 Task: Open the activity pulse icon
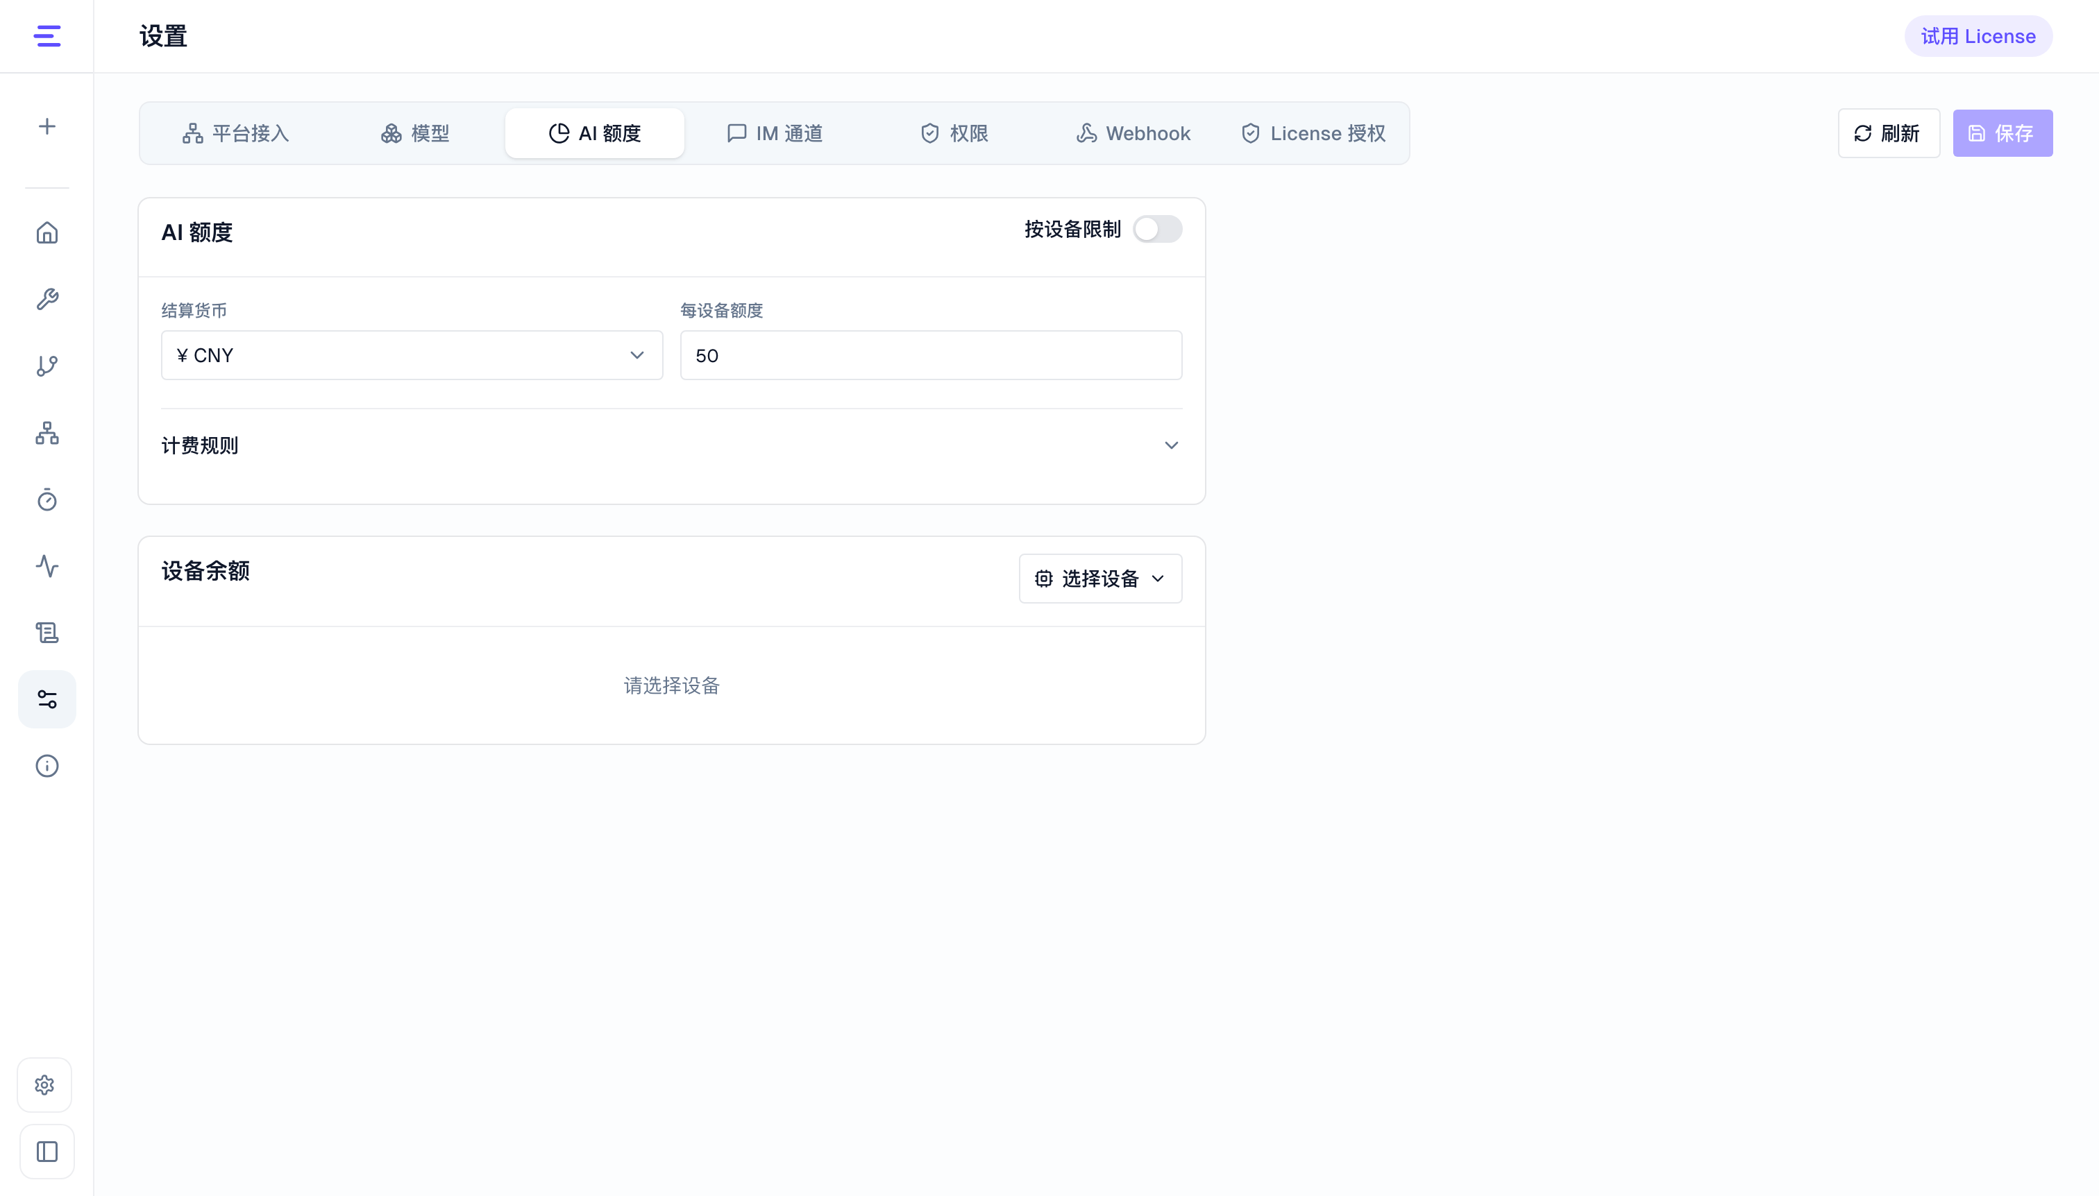pos(47,566)
